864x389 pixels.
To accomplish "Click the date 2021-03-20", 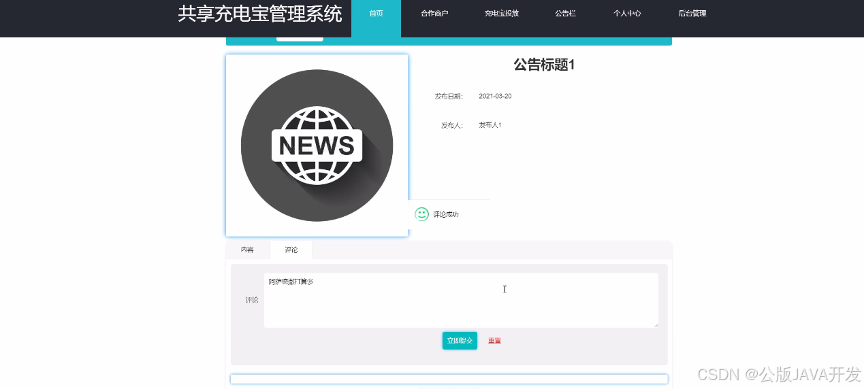I will 495,96.
